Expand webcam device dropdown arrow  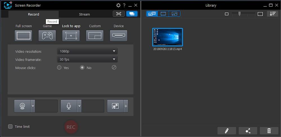[x=33, y=106]
